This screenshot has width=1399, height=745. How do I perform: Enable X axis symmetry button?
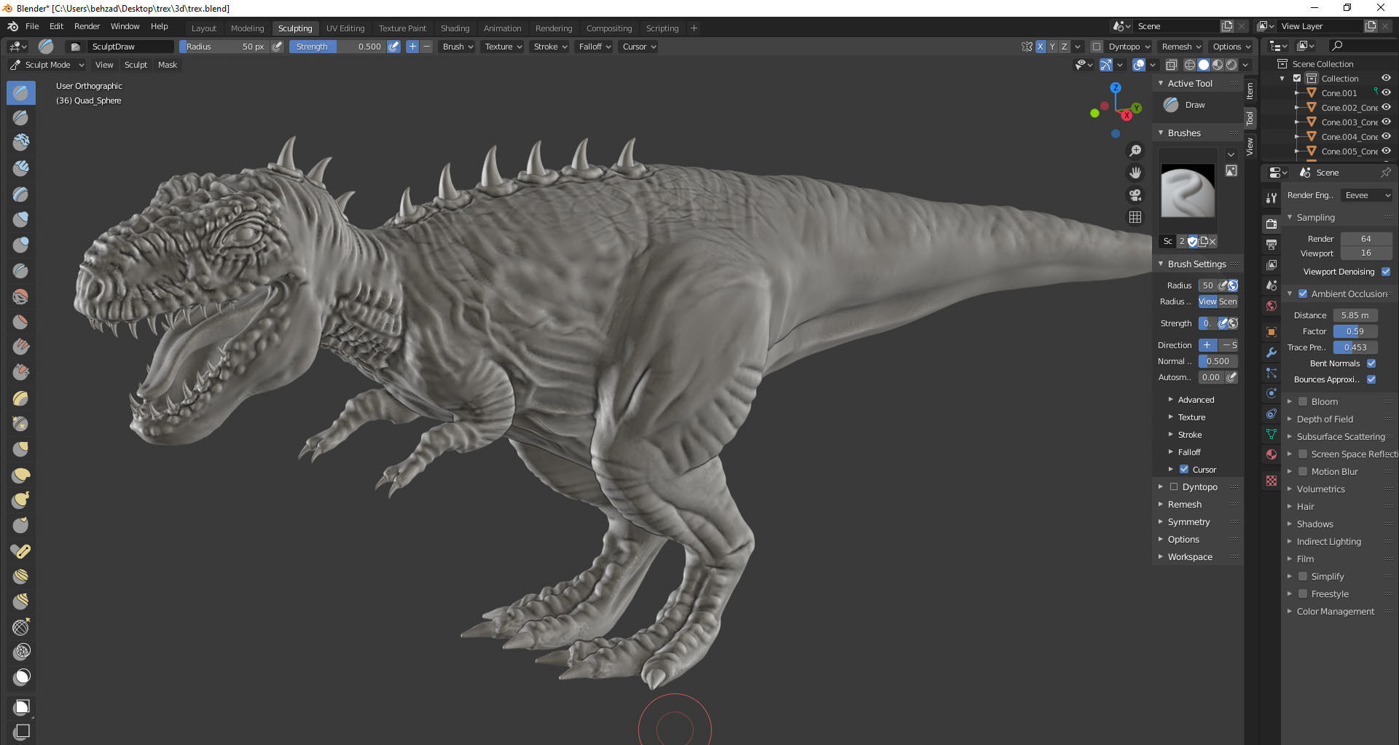1041,47
